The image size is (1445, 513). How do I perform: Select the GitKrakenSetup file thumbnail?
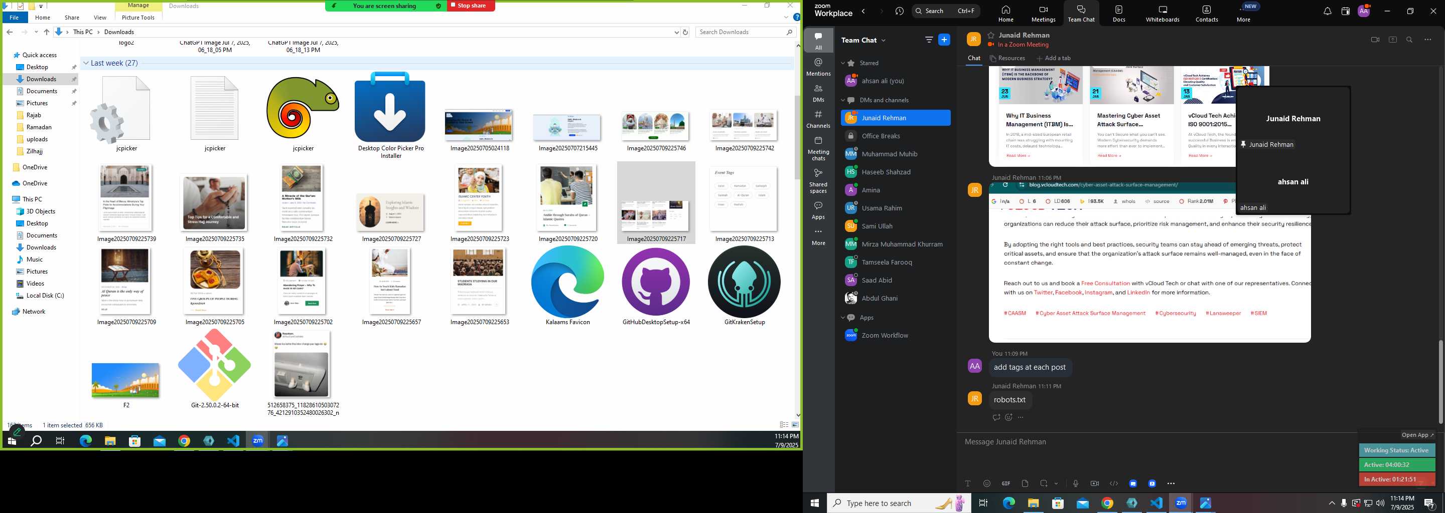(x=745, y=286)
